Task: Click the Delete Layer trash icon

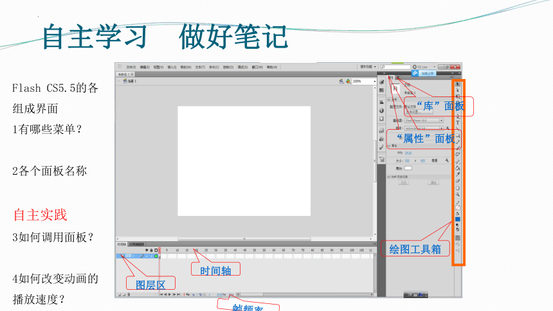Action: tap(129, 294)
